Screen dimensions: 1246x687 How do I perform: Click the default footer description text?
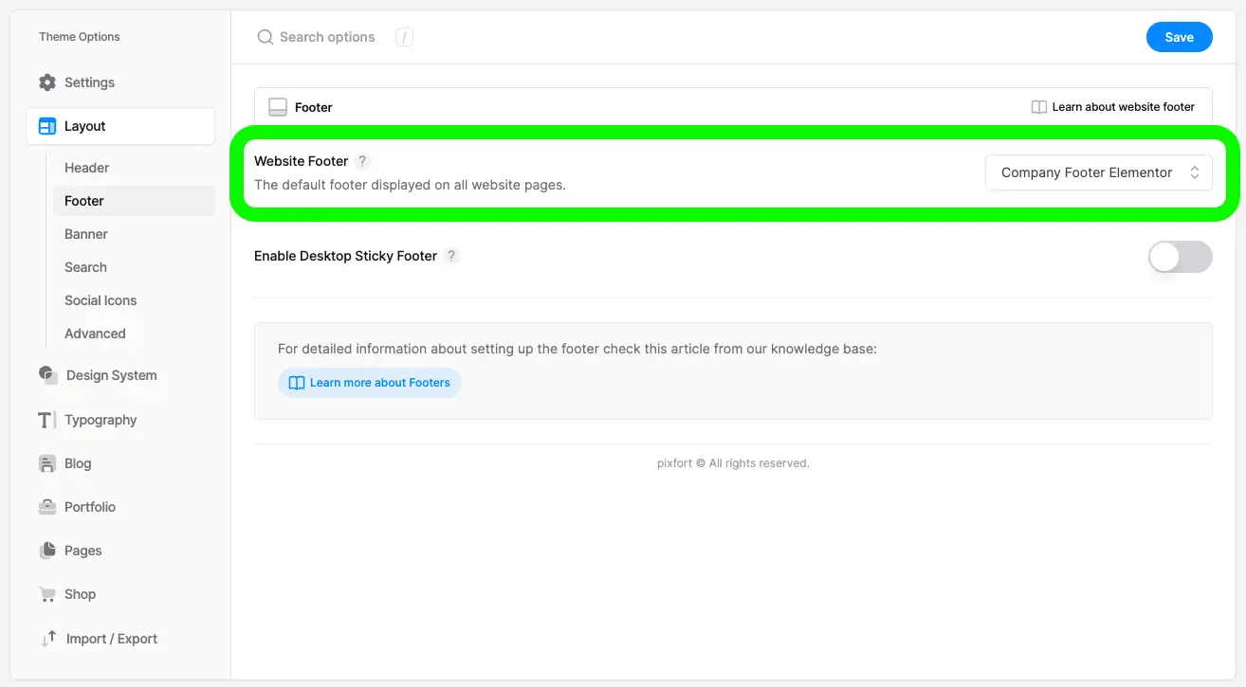coord(410,185)
